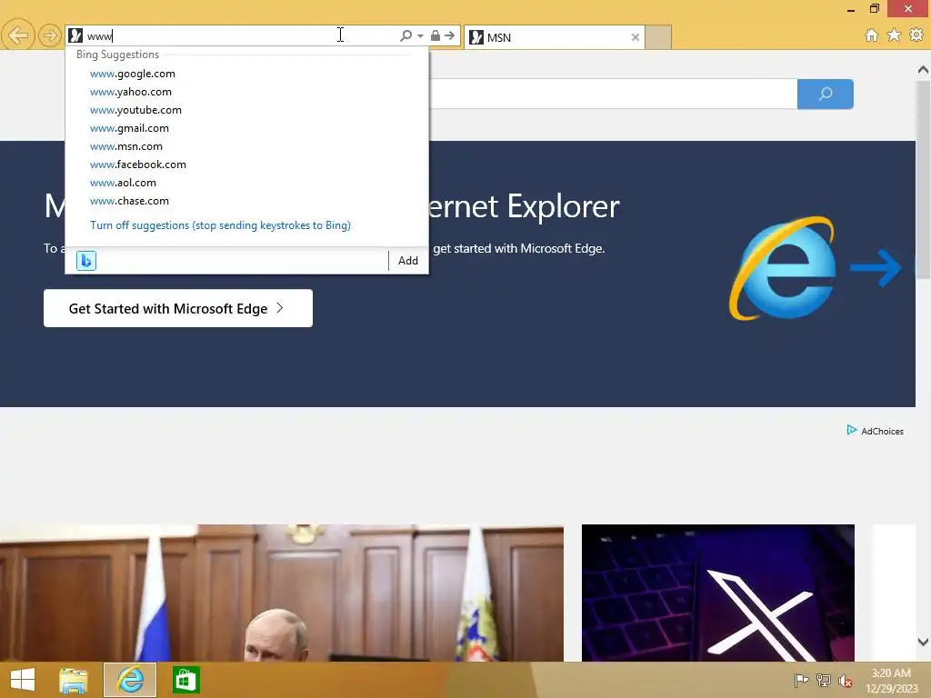Open the Tools gear icon
This screenshot has width=931, height=698.
(916, 35)
